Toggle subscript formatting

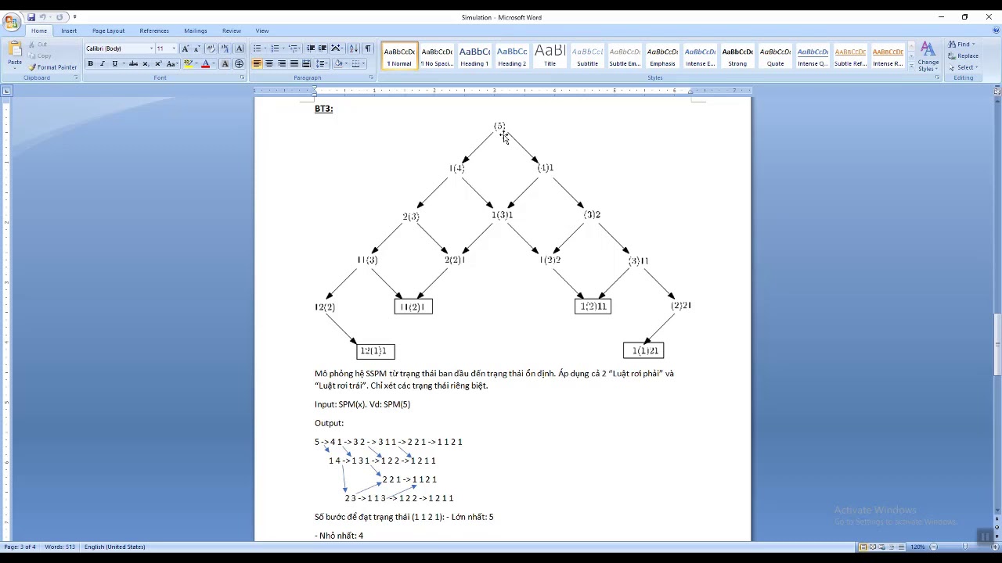(x=146, y=64)
